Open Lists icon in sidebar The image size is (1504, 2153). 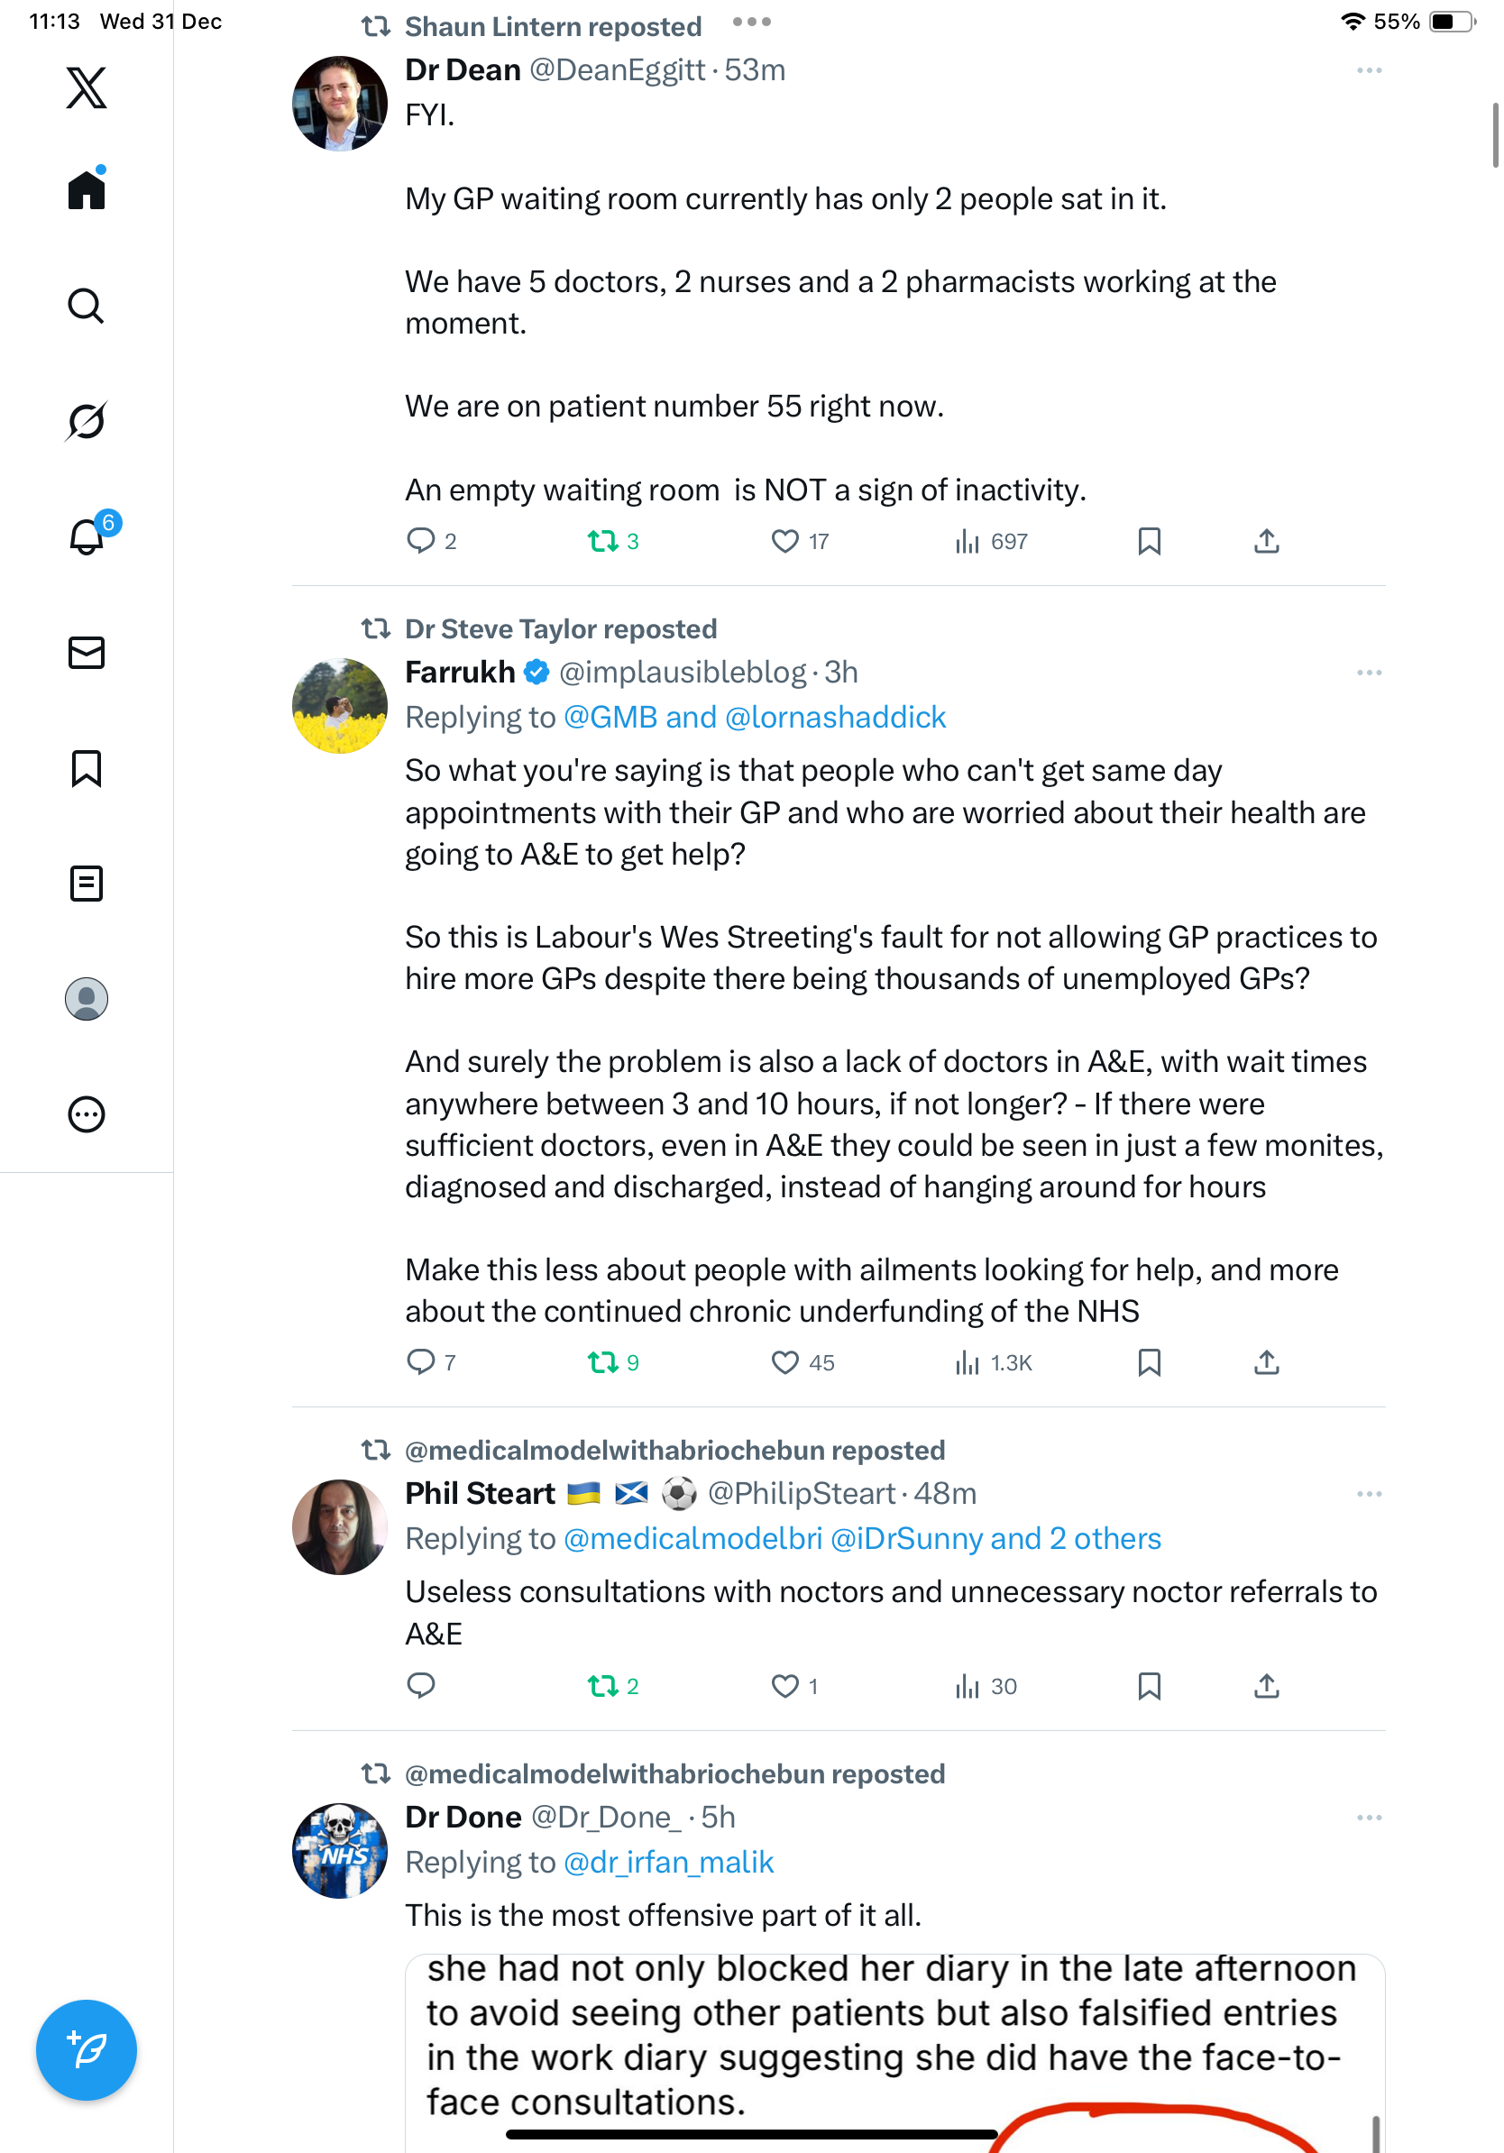click(87, 884)
